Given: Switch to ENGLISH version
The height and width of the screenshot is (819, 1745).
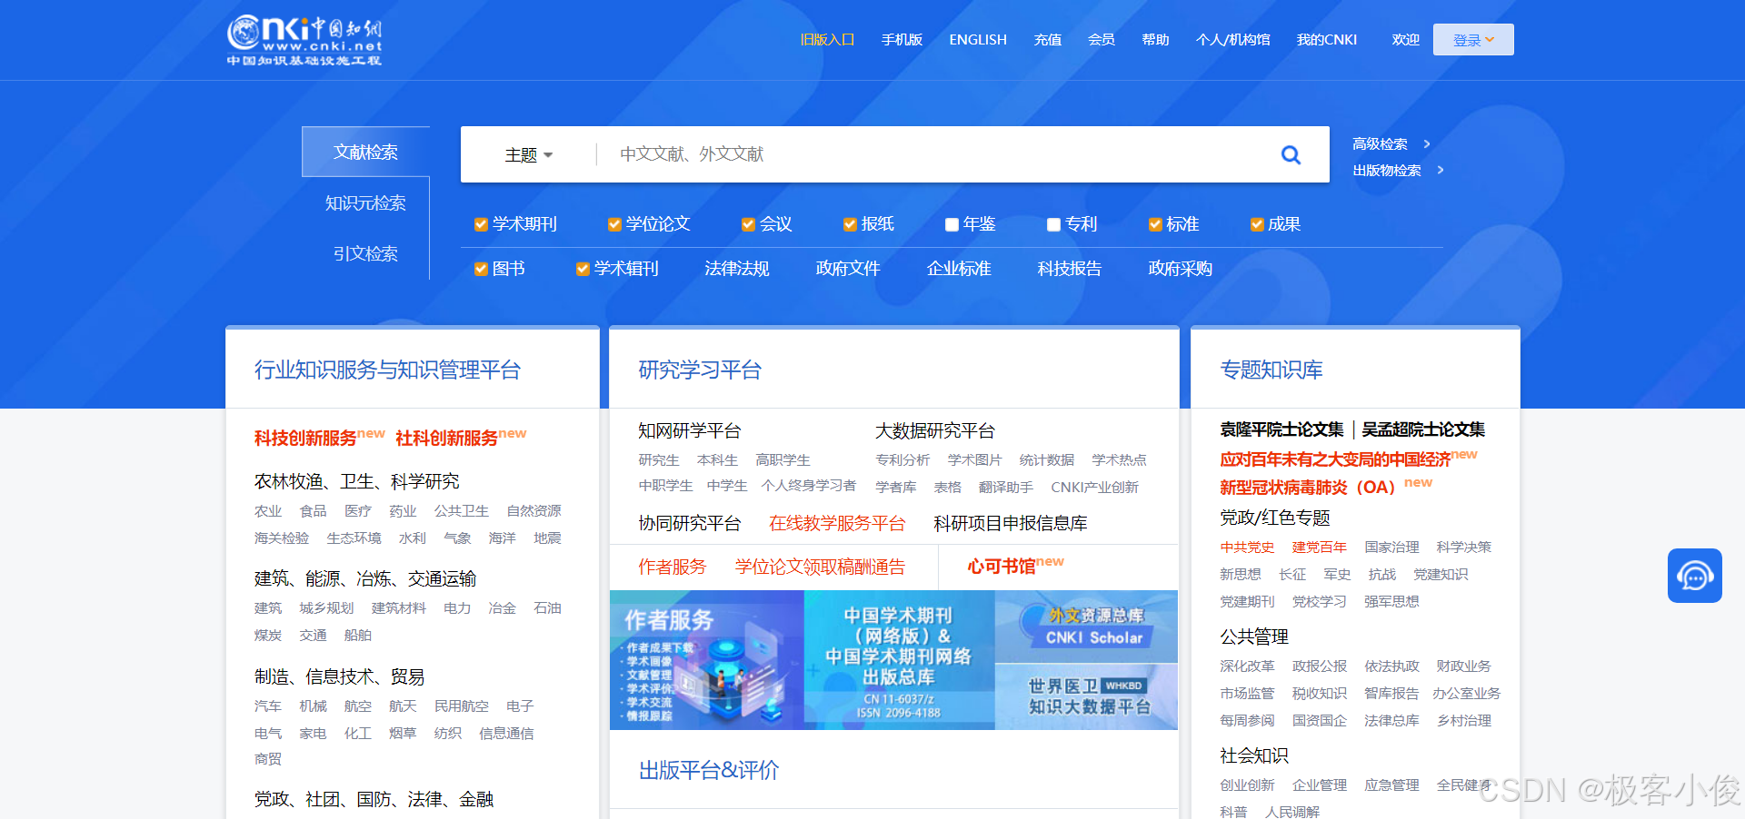Looking at the screenshot, I should coord(978,40).
